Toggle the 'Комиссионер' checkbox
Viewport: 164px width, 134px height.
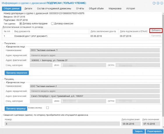click(47, 108)
